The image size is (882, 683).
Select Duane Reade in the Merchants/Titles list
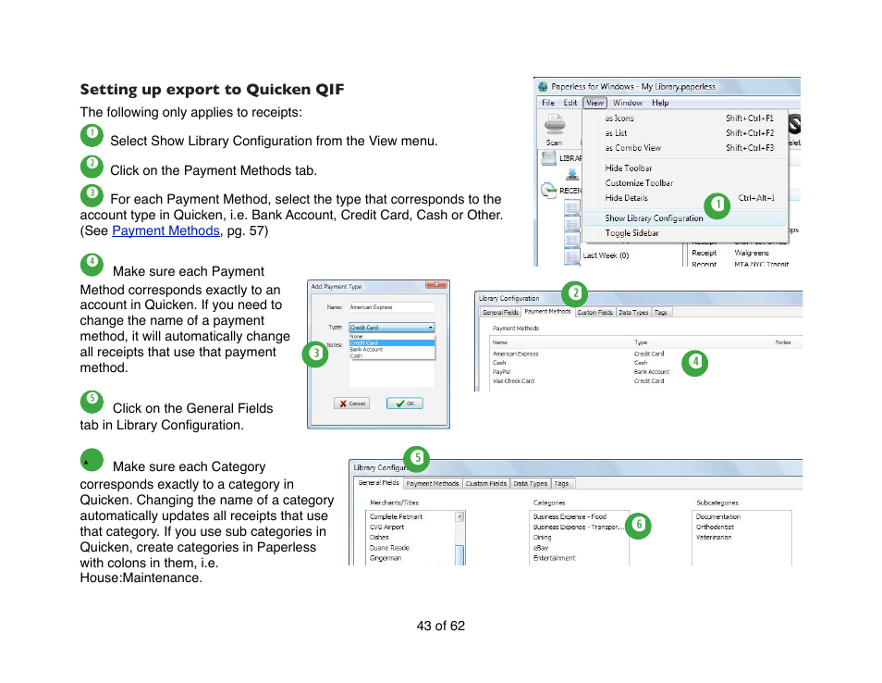pos(389,548)
